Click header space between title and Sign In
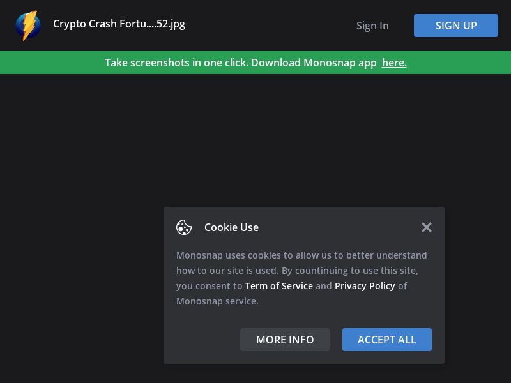Viewport: 511px width, 383px height. click(x=268, y=26)
